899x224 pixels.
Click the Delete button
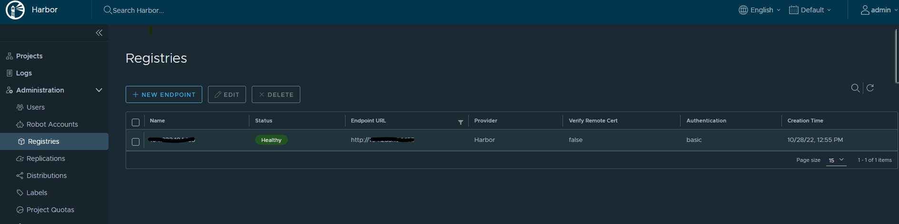[x=276, y=94]
